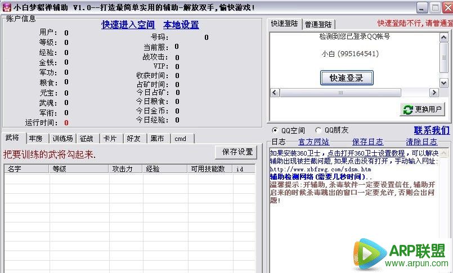Screen dimensions: 453x273
Task: Select the 普通登陆 login tab
Action: click(319, 25)
